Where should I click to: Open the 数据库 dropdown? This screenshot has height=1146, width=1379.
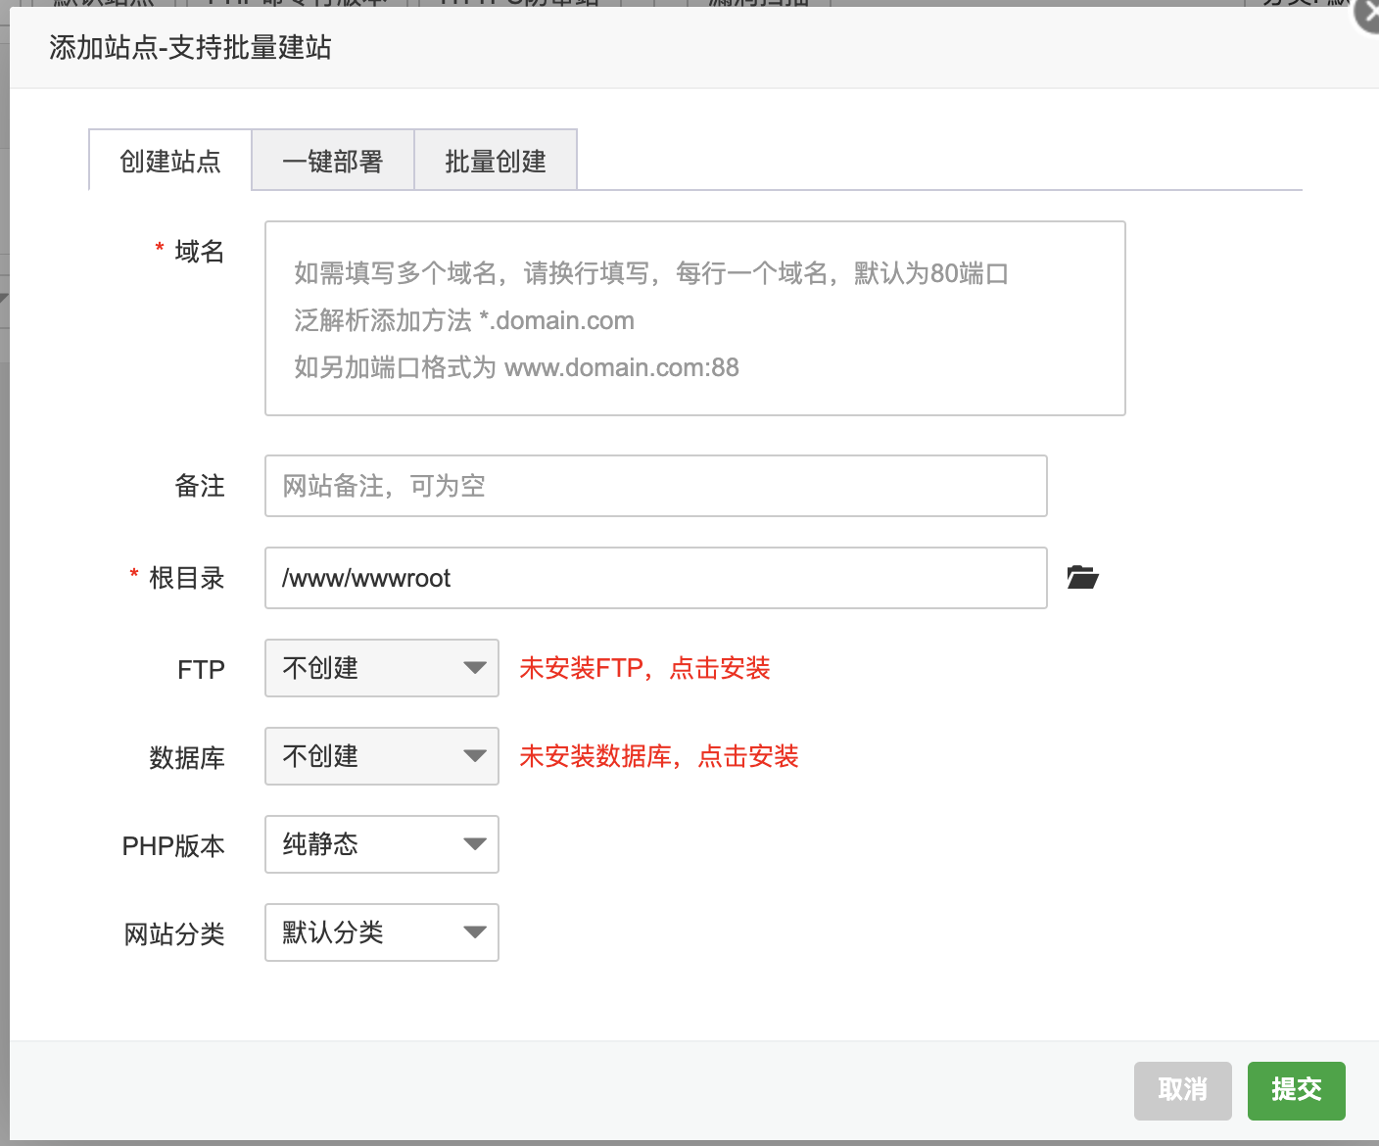tap(382, 756)
